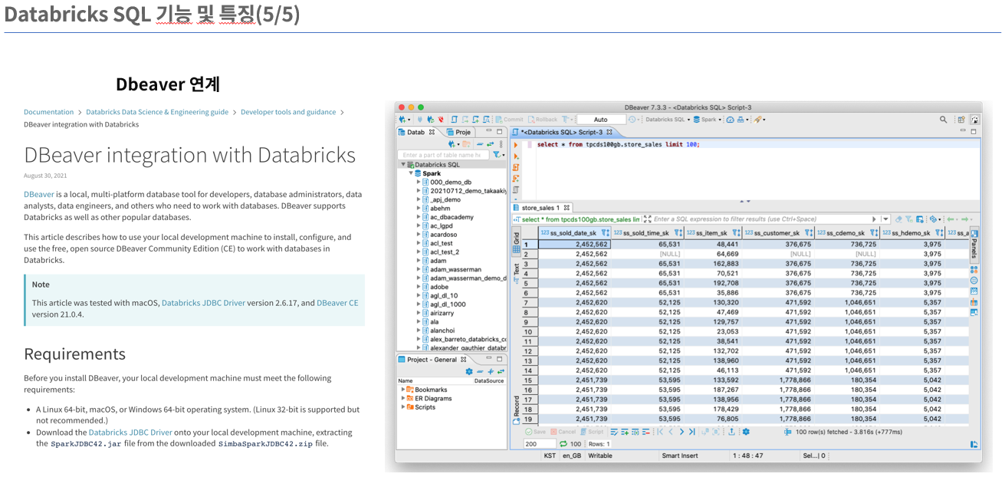Expand the Bookmarks folder in Project panel
The image size is (1005, 477).
click(403, 390)
